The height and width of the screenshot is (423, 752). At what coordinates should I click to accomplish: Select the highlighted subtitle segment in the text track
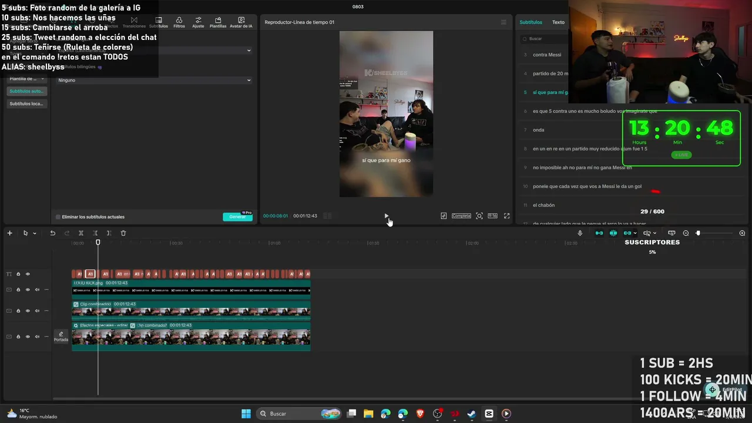tap(90, 274)
